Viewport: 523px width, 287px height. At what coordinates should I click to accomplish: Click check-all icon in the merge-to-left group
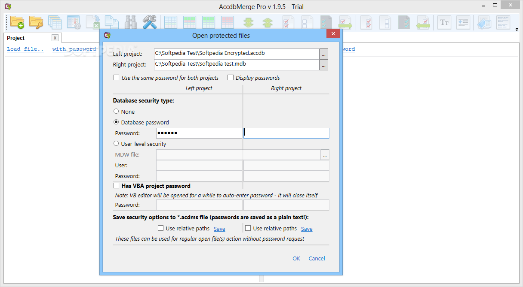click(x=366, y=22)
